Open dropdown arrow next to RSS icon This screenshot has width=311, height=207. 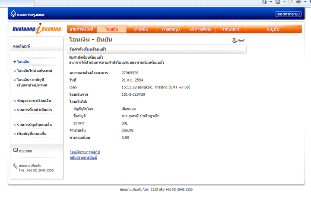pyautogui.click(x=284, y=2)
